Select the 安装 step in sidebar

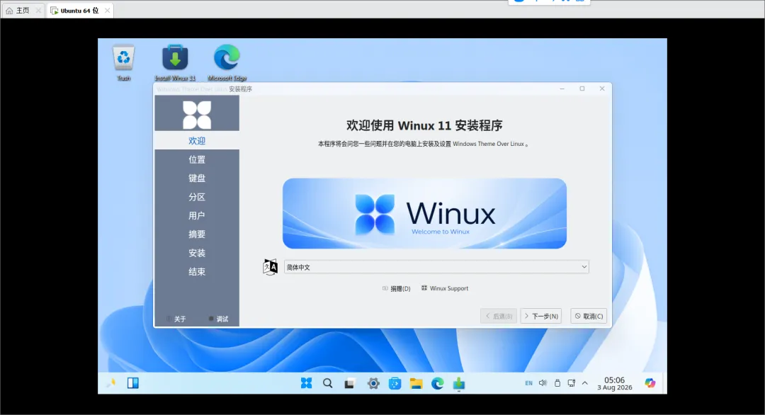197,253
